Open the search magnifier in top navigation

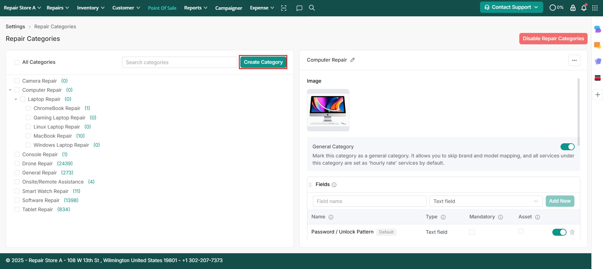312,8
